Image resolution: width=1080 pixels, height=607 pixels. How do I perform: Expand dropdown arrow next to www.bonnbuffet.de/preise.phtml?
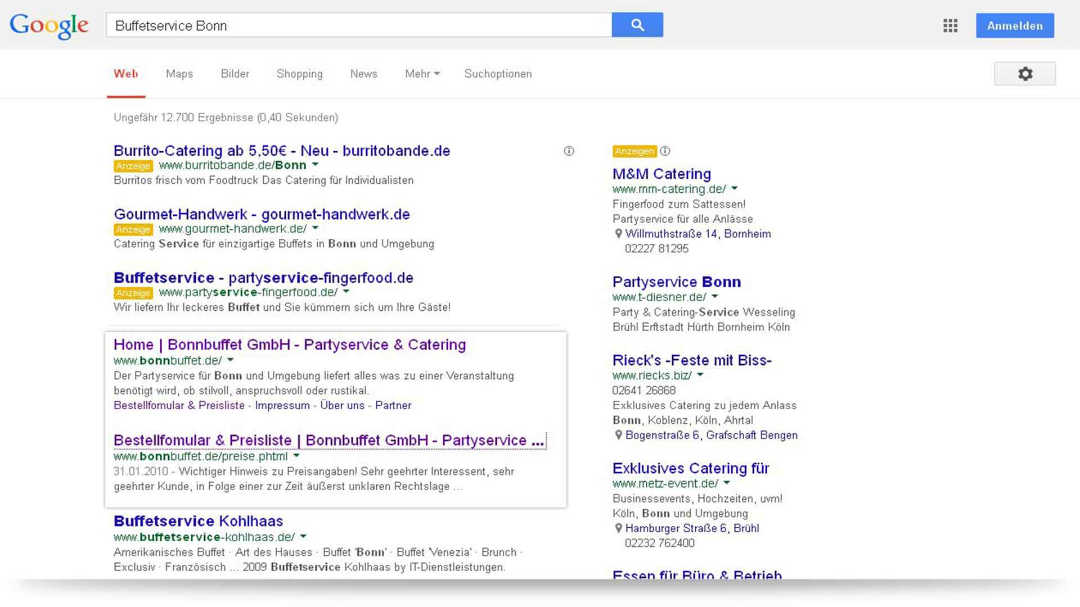(x=296, y=456)
